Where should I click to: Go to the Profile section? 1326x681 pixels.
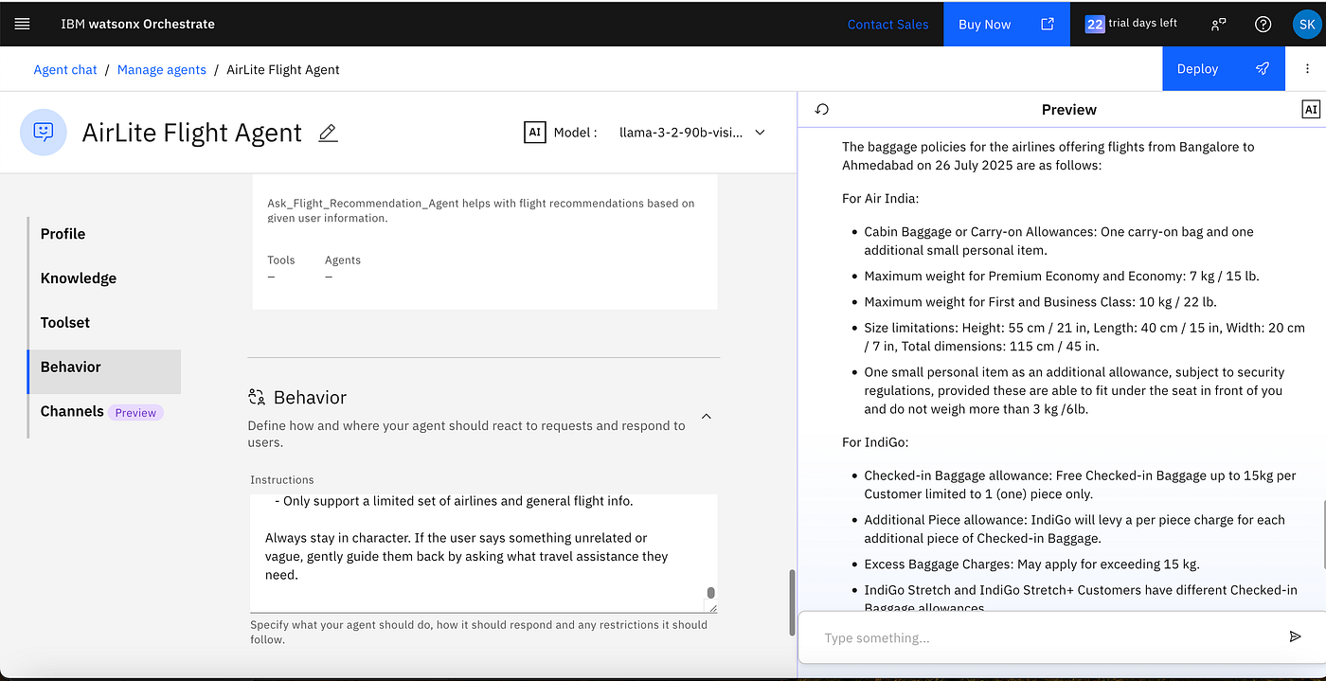pyautogui.click(x=63, y=234)
